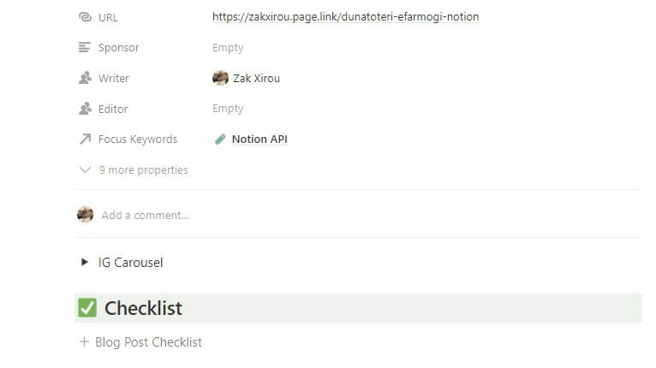Select the Zak Xirou writer name
Viewport: 656px width, 368px height.
(x=256, y=79)
